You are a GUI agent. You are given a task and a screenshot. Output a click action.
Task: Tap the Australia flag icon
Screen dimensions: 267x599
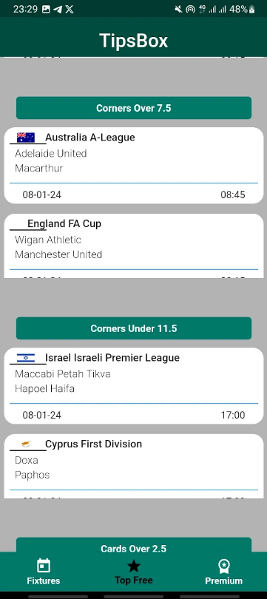tap(26, 138)
